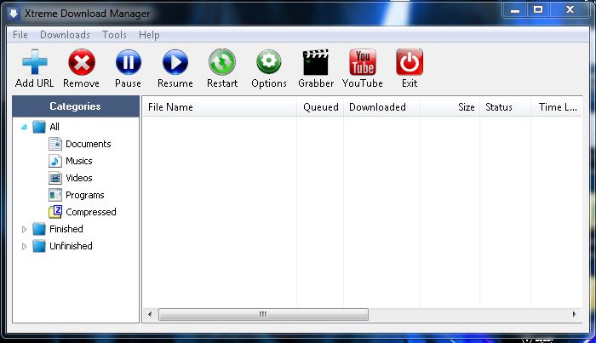The image size is (596, 343).
Task: Open Options via the green gear icon
Action: coord(269,63)
